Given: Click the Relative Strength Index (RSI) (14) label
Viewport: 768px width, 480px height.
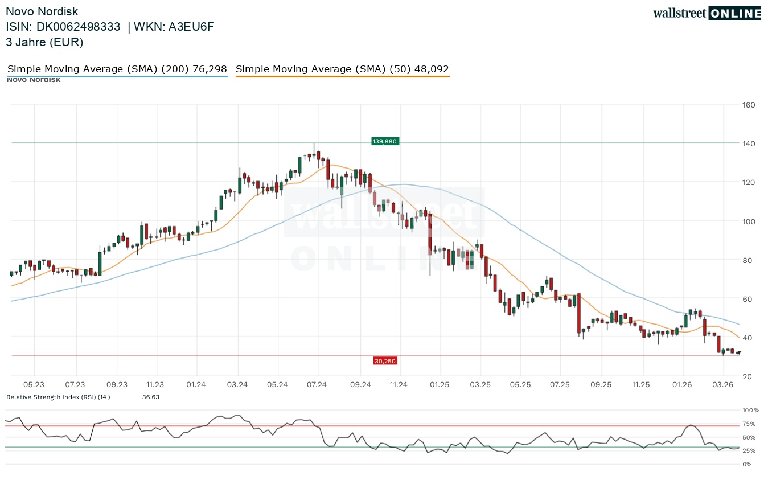Looking at the screenshot, I should point(58,397).
